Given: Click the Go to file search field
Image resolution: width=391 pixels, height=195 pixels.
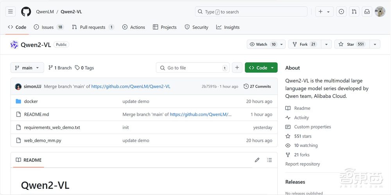Looking at the screenshot, I should 192,68.
